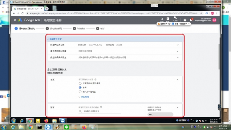Click the locations help question icon

(x=95, y=79)
